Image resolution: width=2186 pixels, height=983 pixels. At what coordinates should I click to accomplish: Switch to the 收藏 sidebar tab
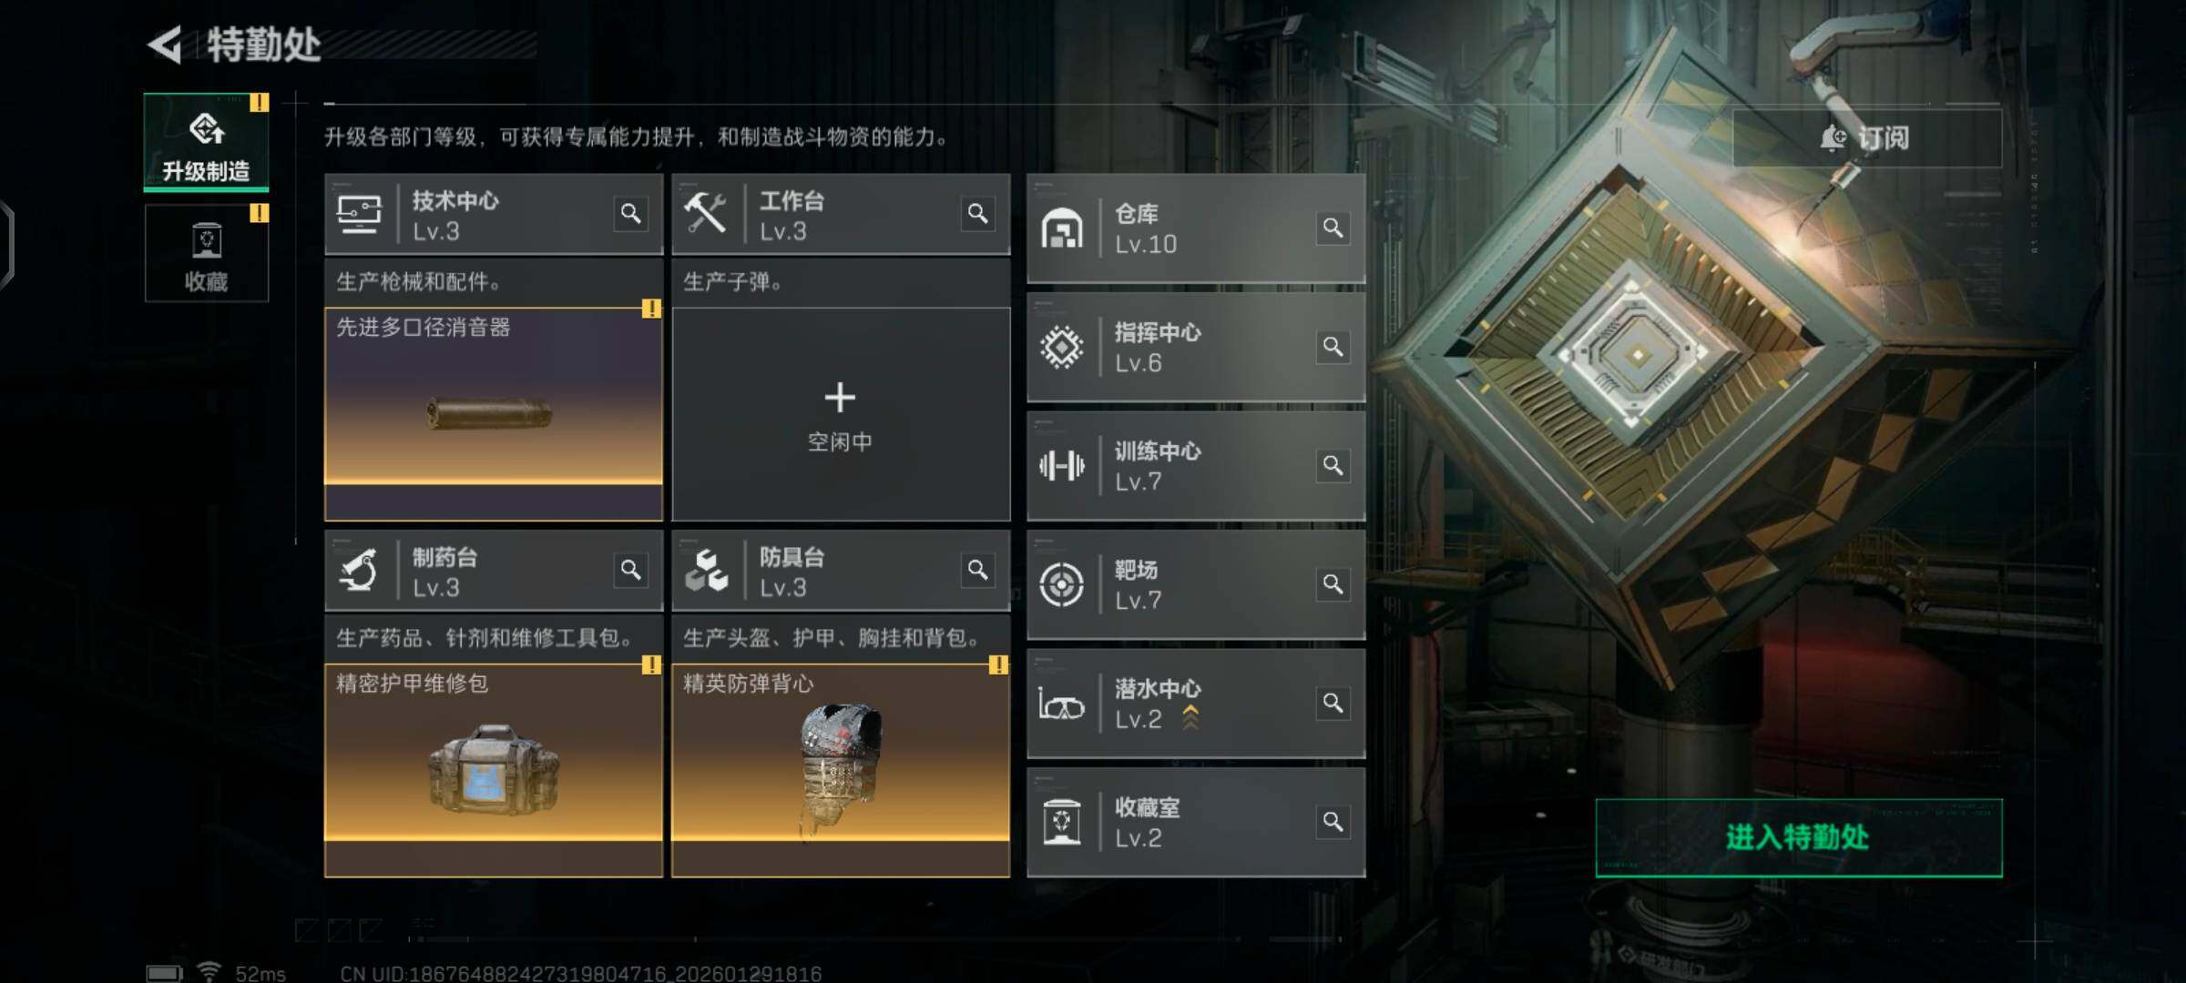207,253
